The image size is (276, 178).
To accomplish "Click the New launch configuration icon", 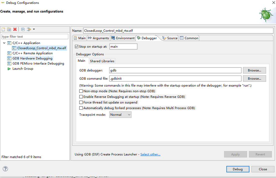I will [x=3, y=29].
